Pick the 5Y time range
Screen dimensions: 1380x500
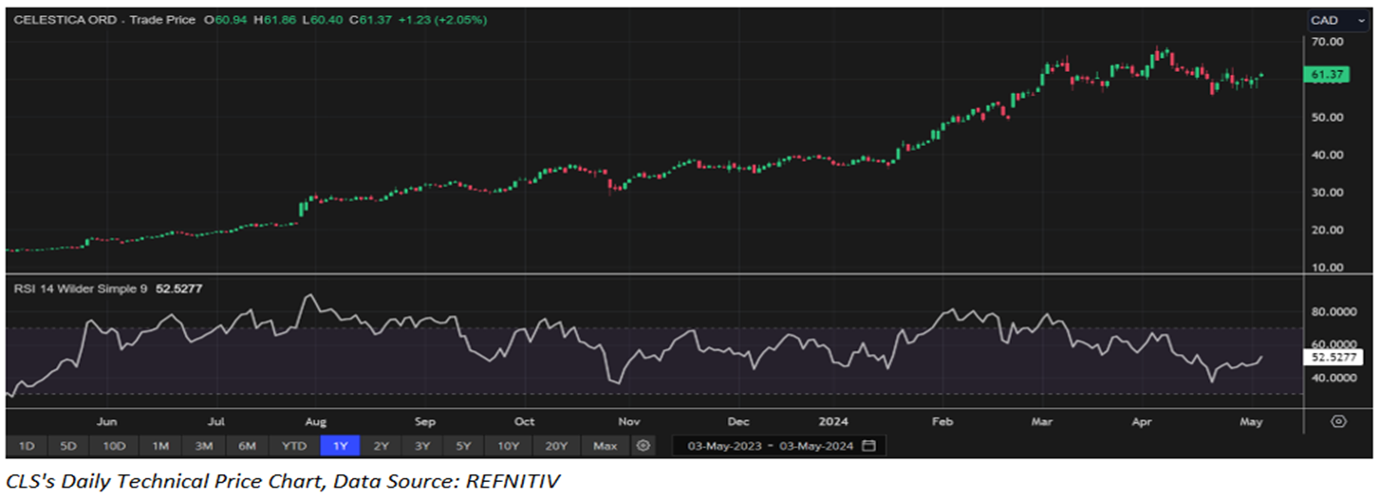pos(462,445)
